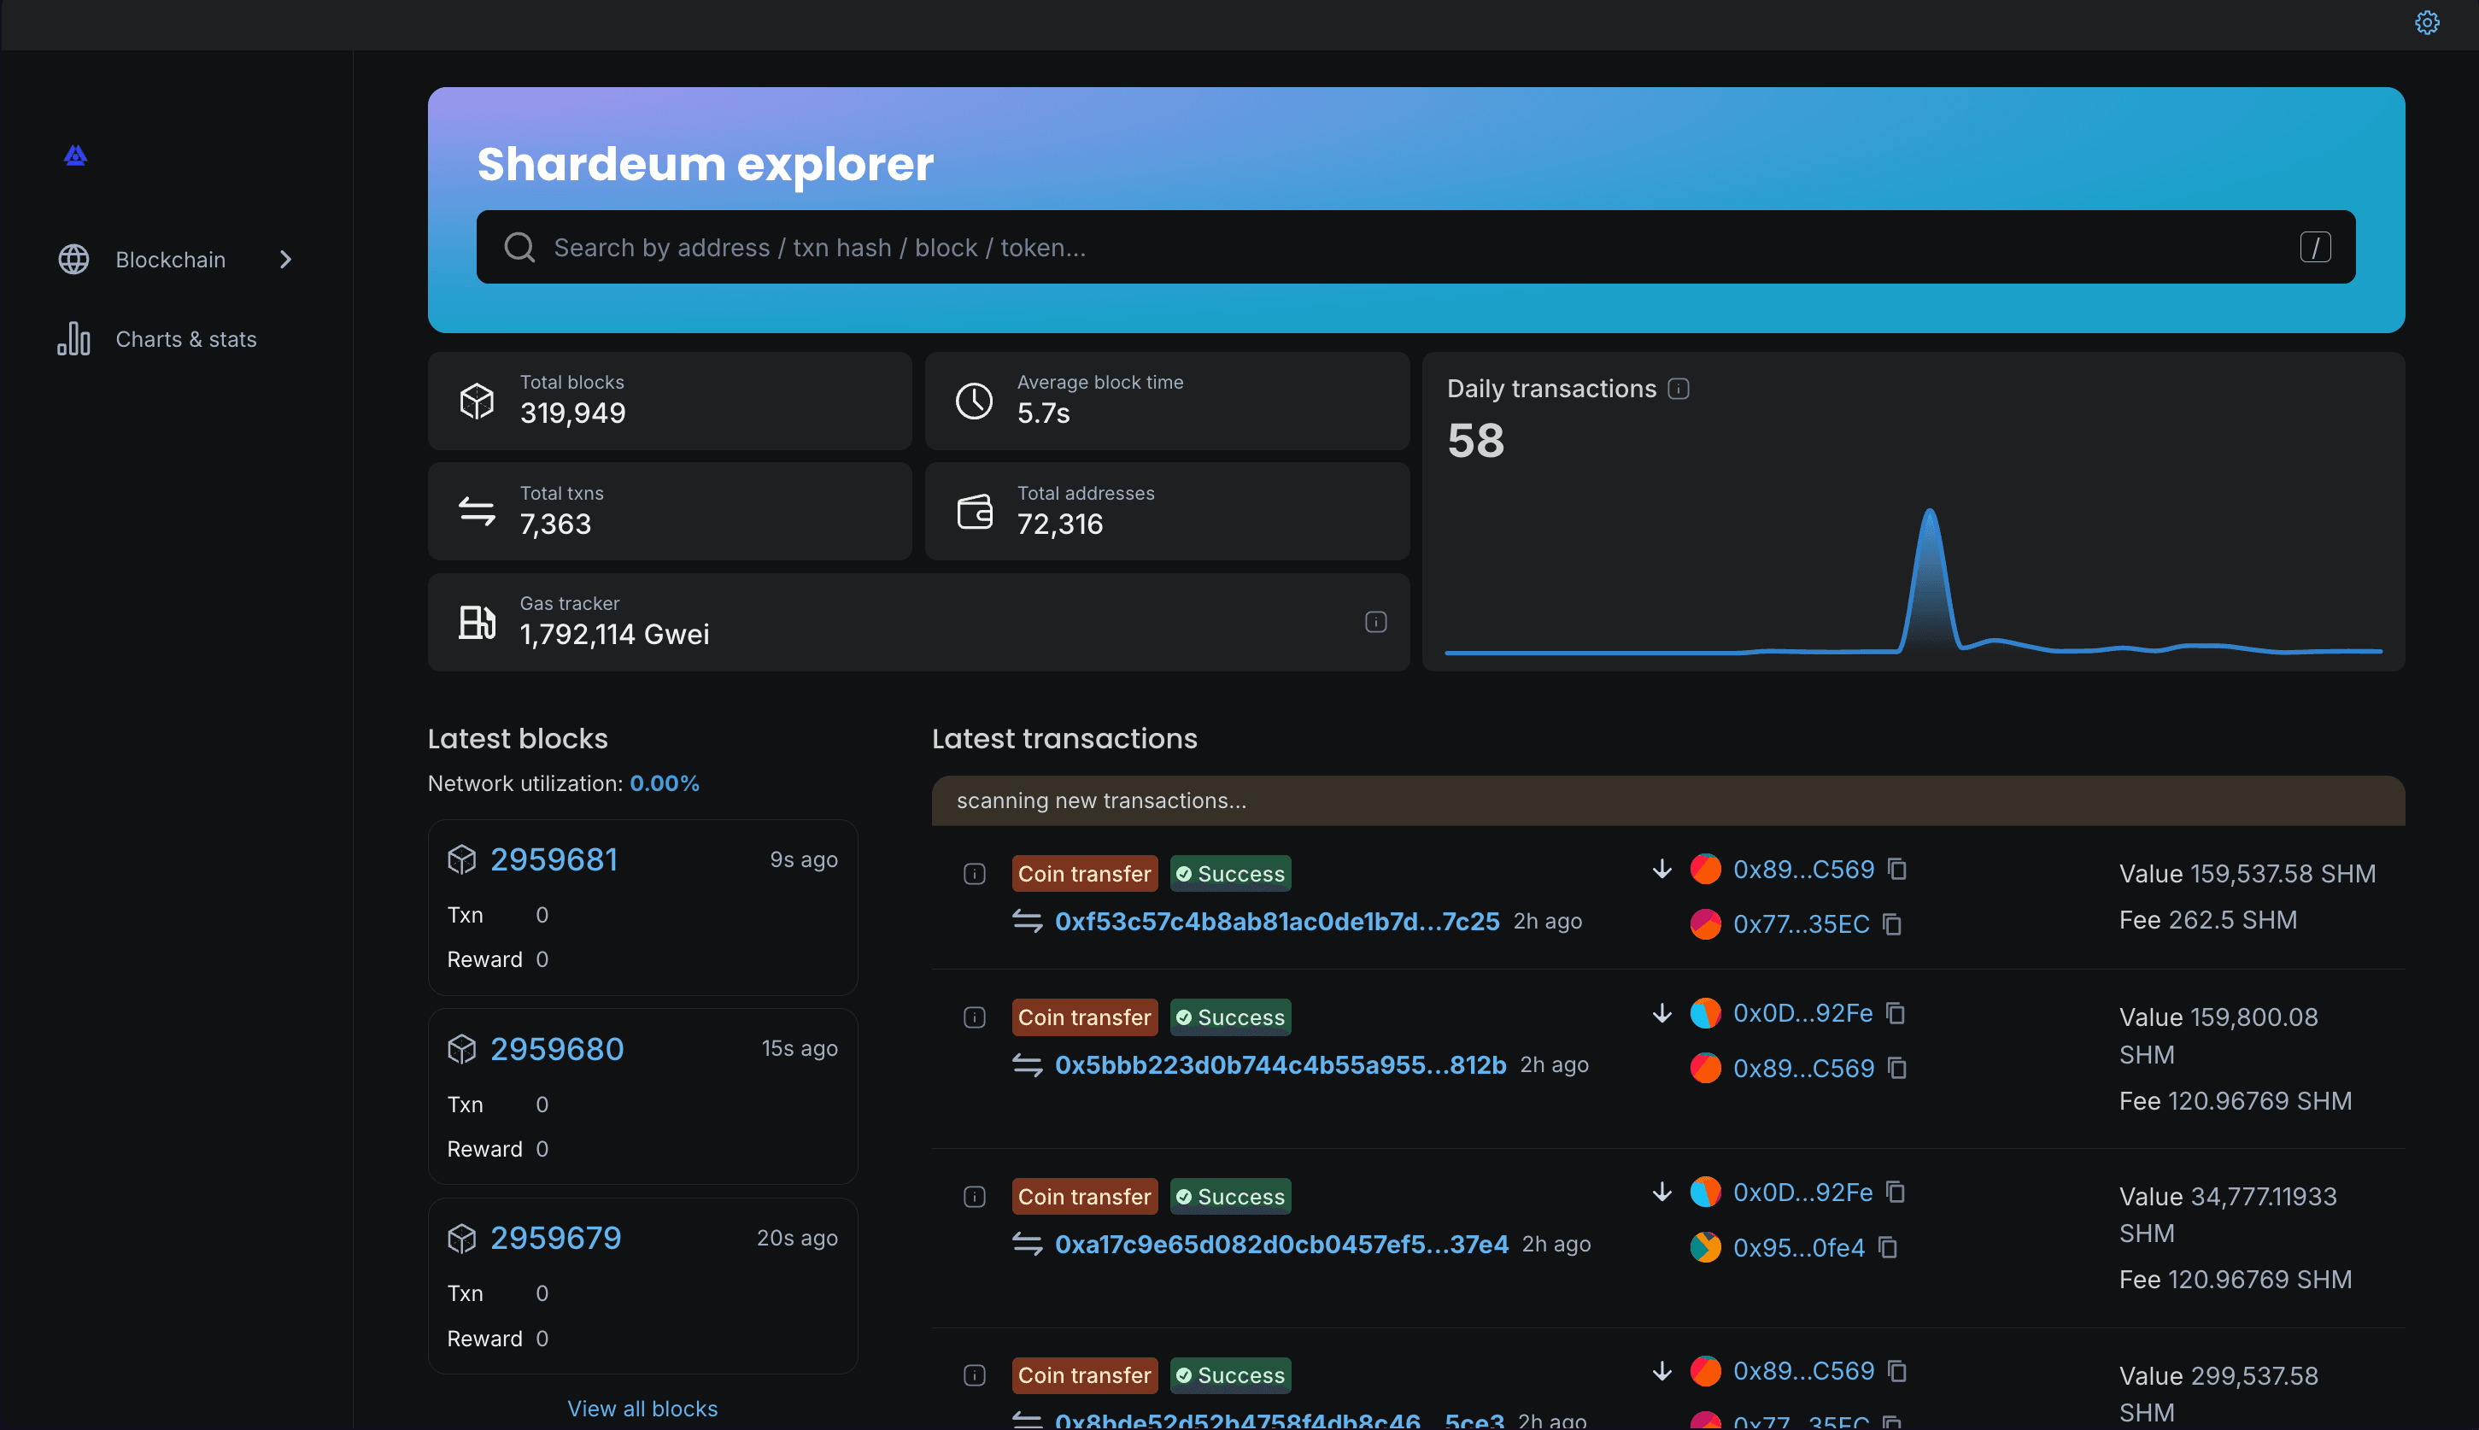Copy address 0x89...C569 using its copy icon
This screenshot has width=2479, height=1430.
(x=1897, y=870)
